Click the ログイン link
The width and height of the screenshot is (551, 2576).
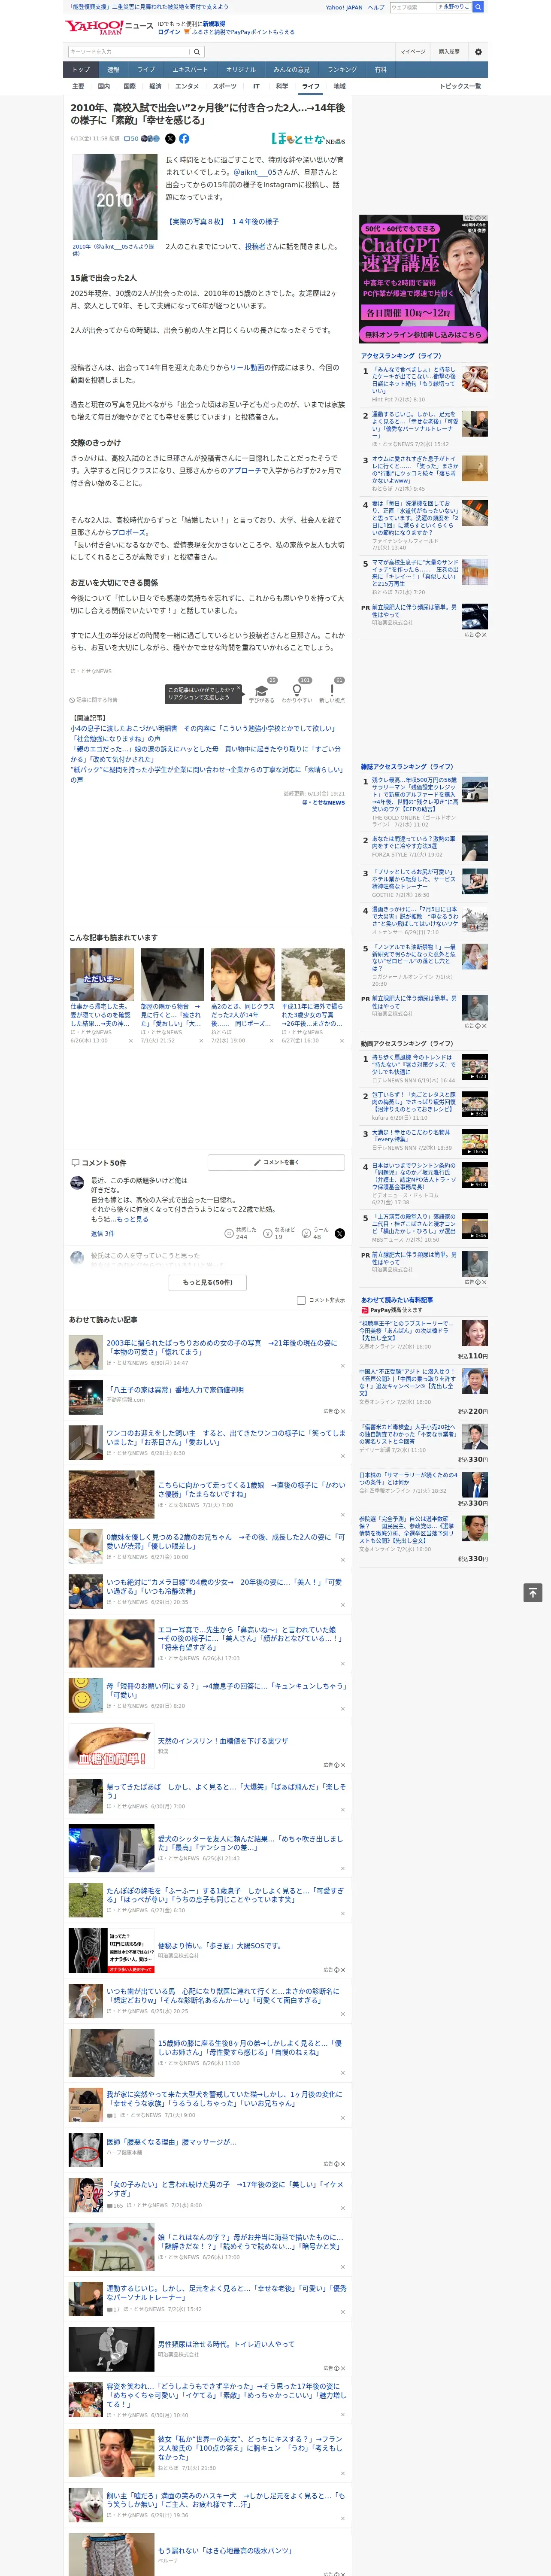(x=169, y=32)
